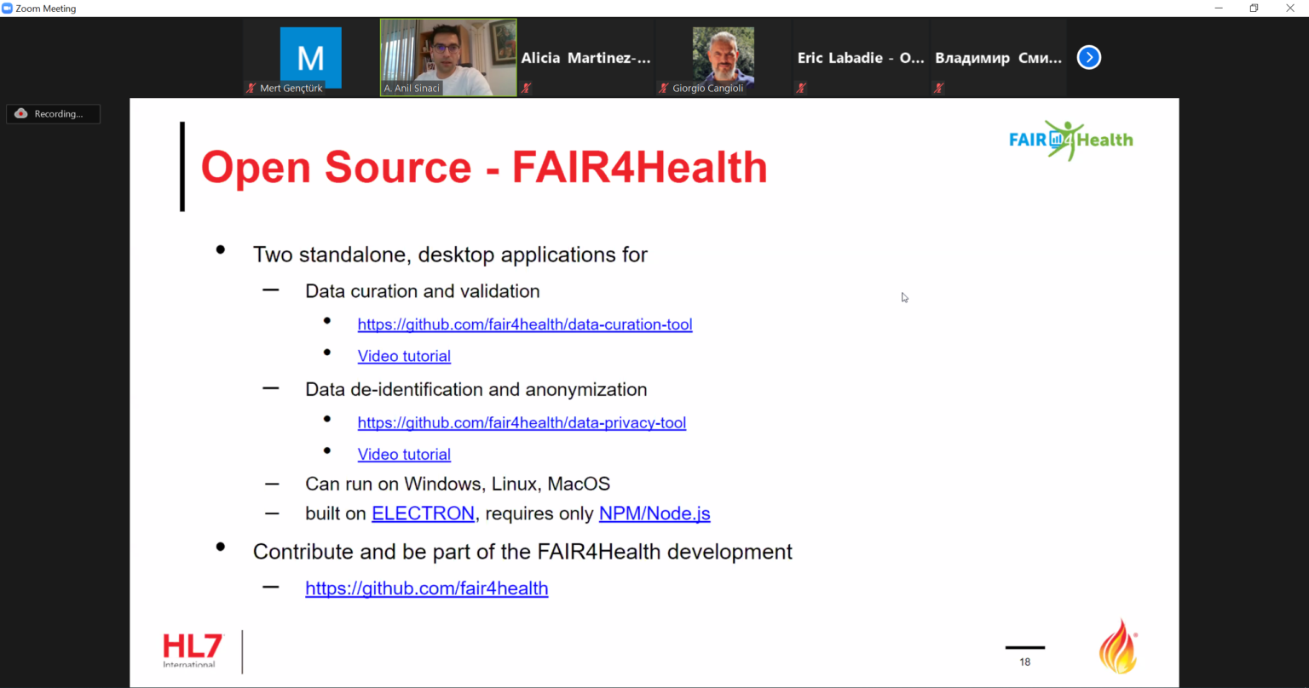Click the ELECTRON hyperlink on the slide
The height and width of the screenshot is (688, 1309).
(424, 513)
